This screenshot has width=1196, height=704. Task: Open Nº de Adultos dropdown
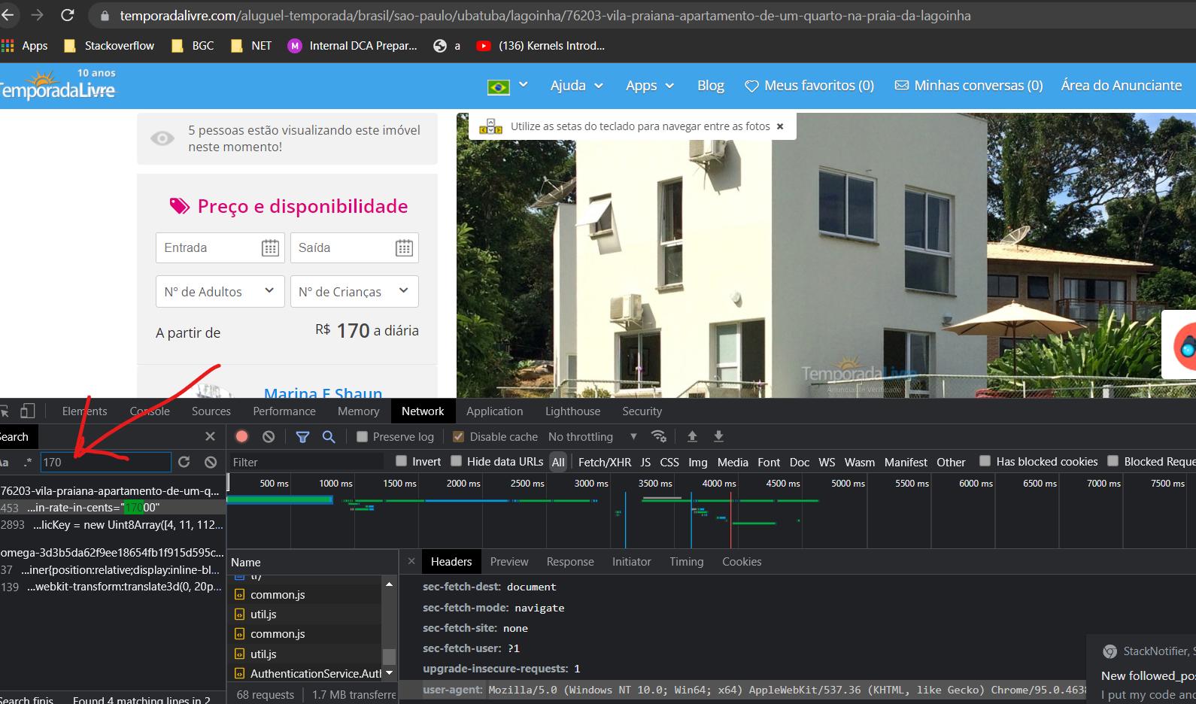pos(220,291)
